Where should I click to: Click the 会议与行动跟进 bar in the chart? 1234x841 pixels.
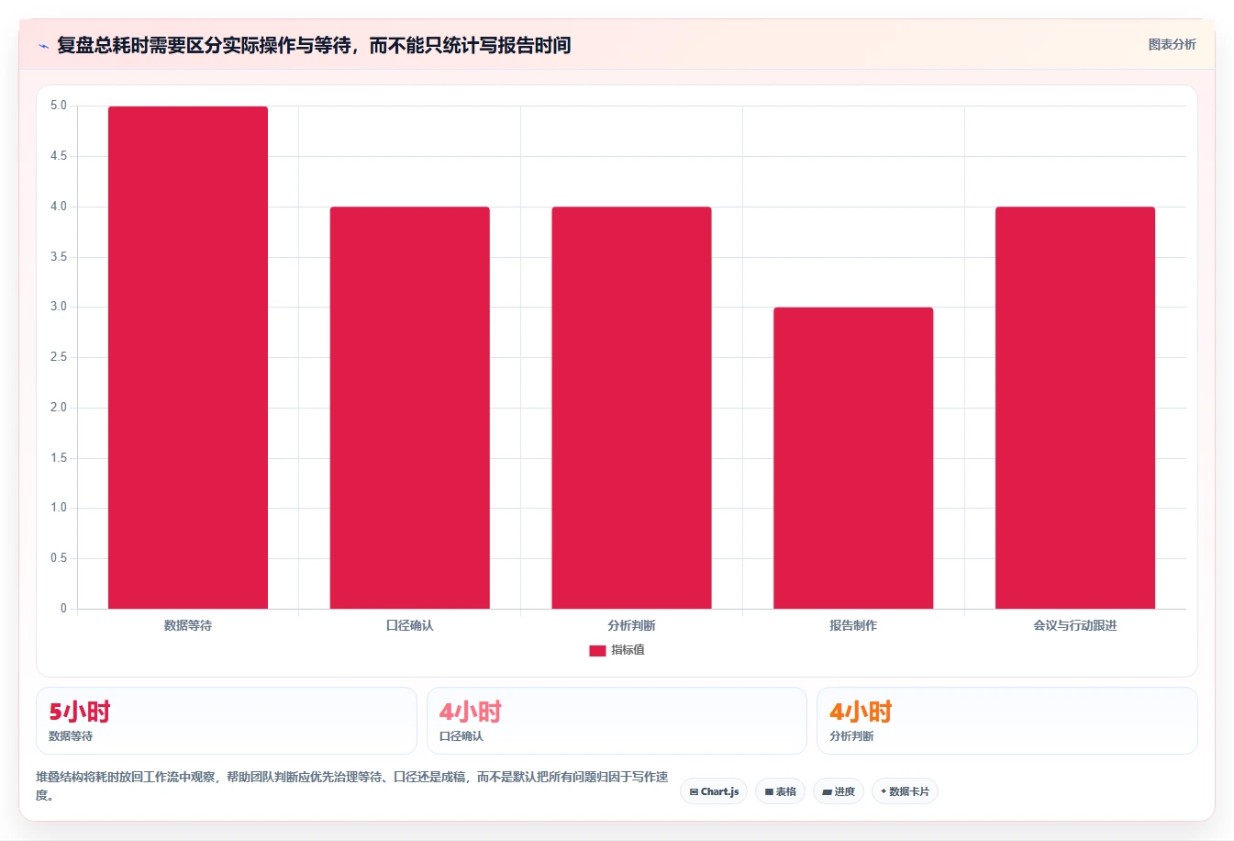pyautogui.click(x=1075, y=408)
